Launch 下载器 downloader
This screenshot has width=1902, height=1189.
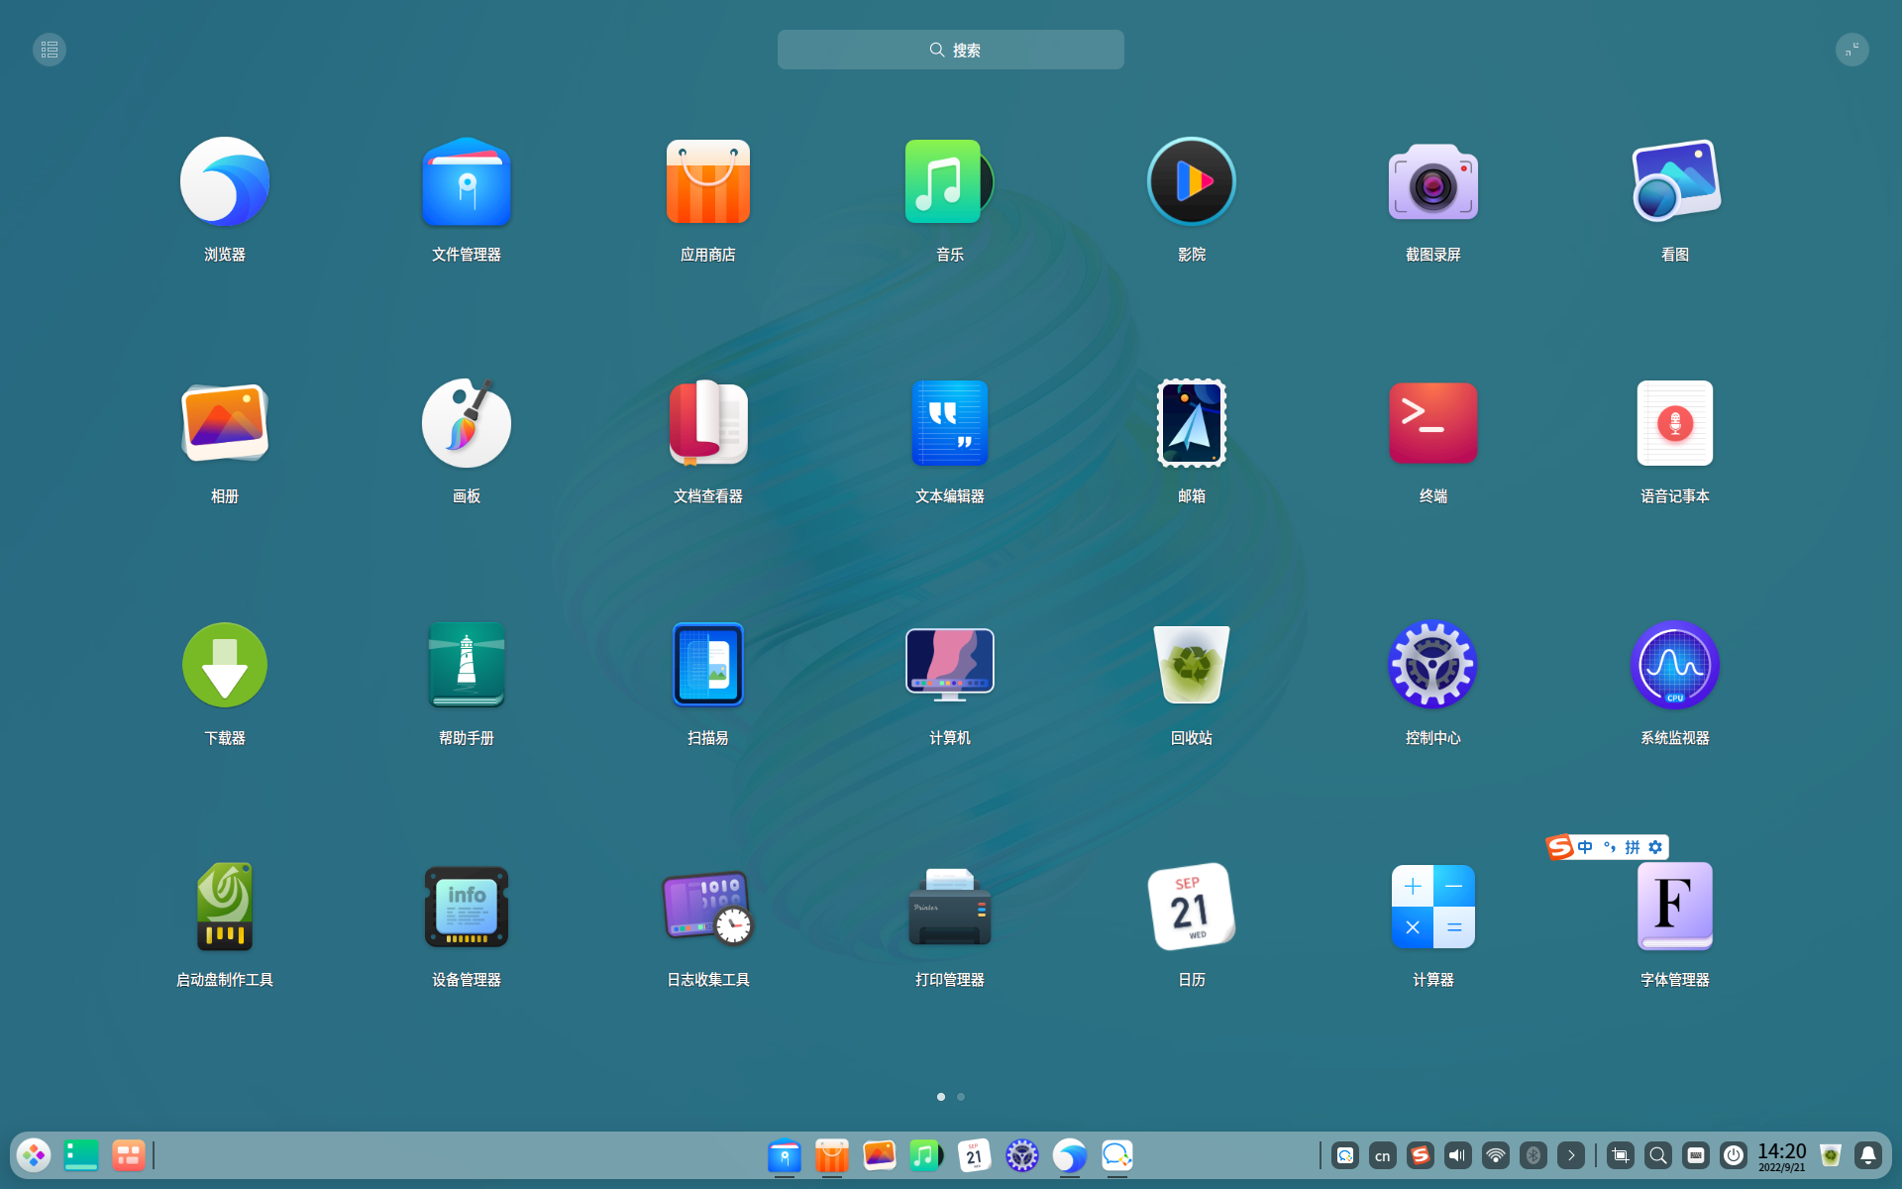(x=225, y=665)
